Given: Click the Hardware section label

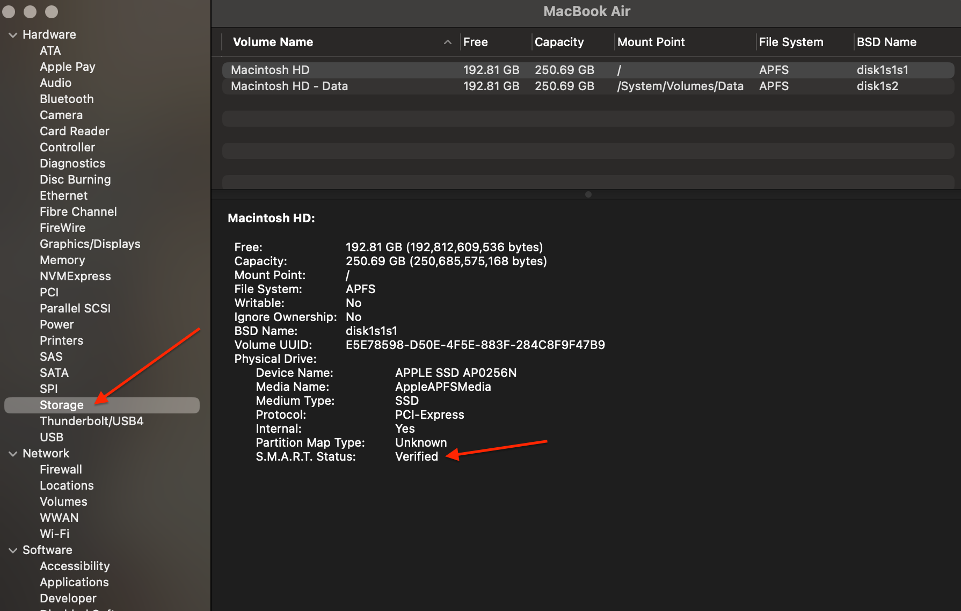Looking at the screenshot, I should (x=49, y=34).
